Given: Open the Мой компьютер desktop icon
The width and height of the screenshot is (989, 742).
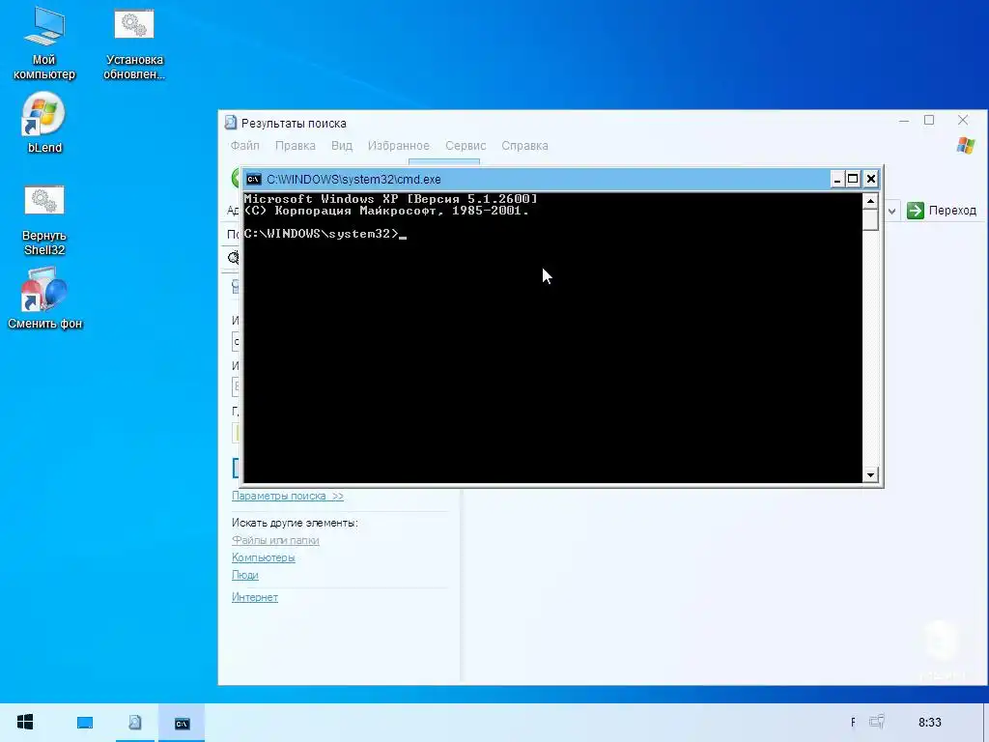Looking at the screenshot, I should click(44, 43).
